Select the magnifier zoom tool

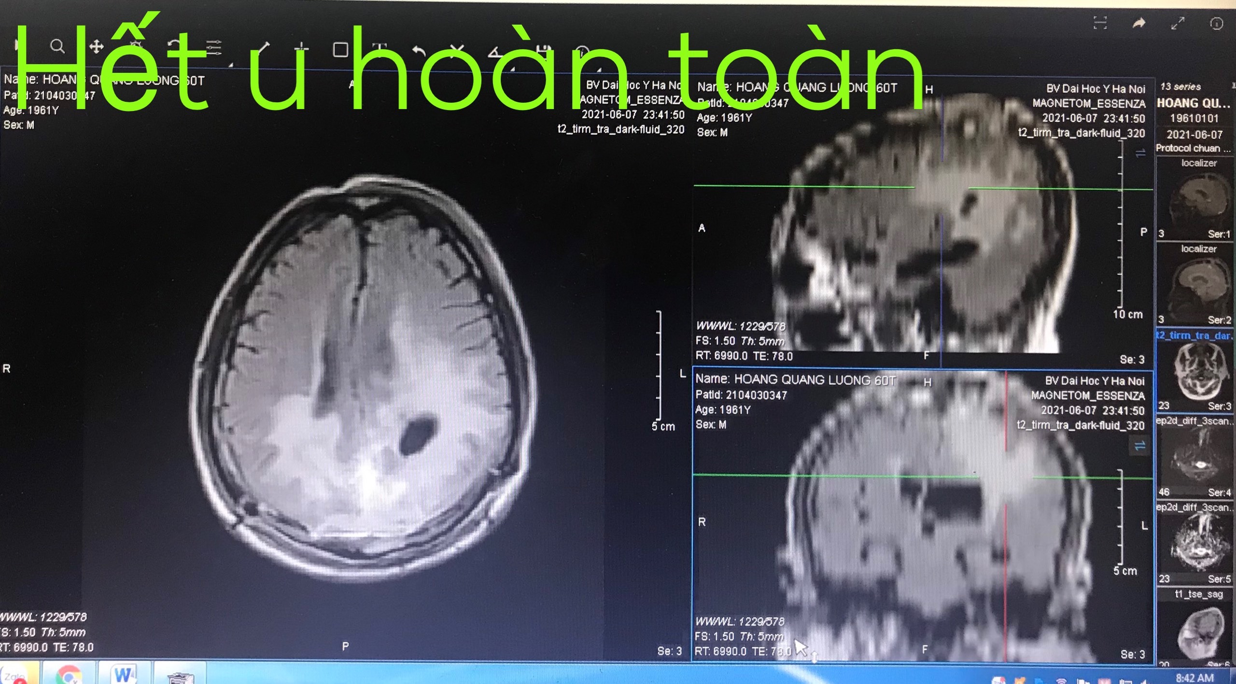point(57,46)
